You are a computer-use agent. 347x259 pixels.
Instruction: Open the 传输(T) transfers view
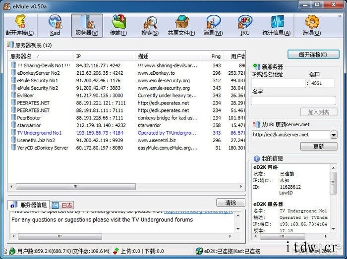pyautogui.click(x=118, y=25)
